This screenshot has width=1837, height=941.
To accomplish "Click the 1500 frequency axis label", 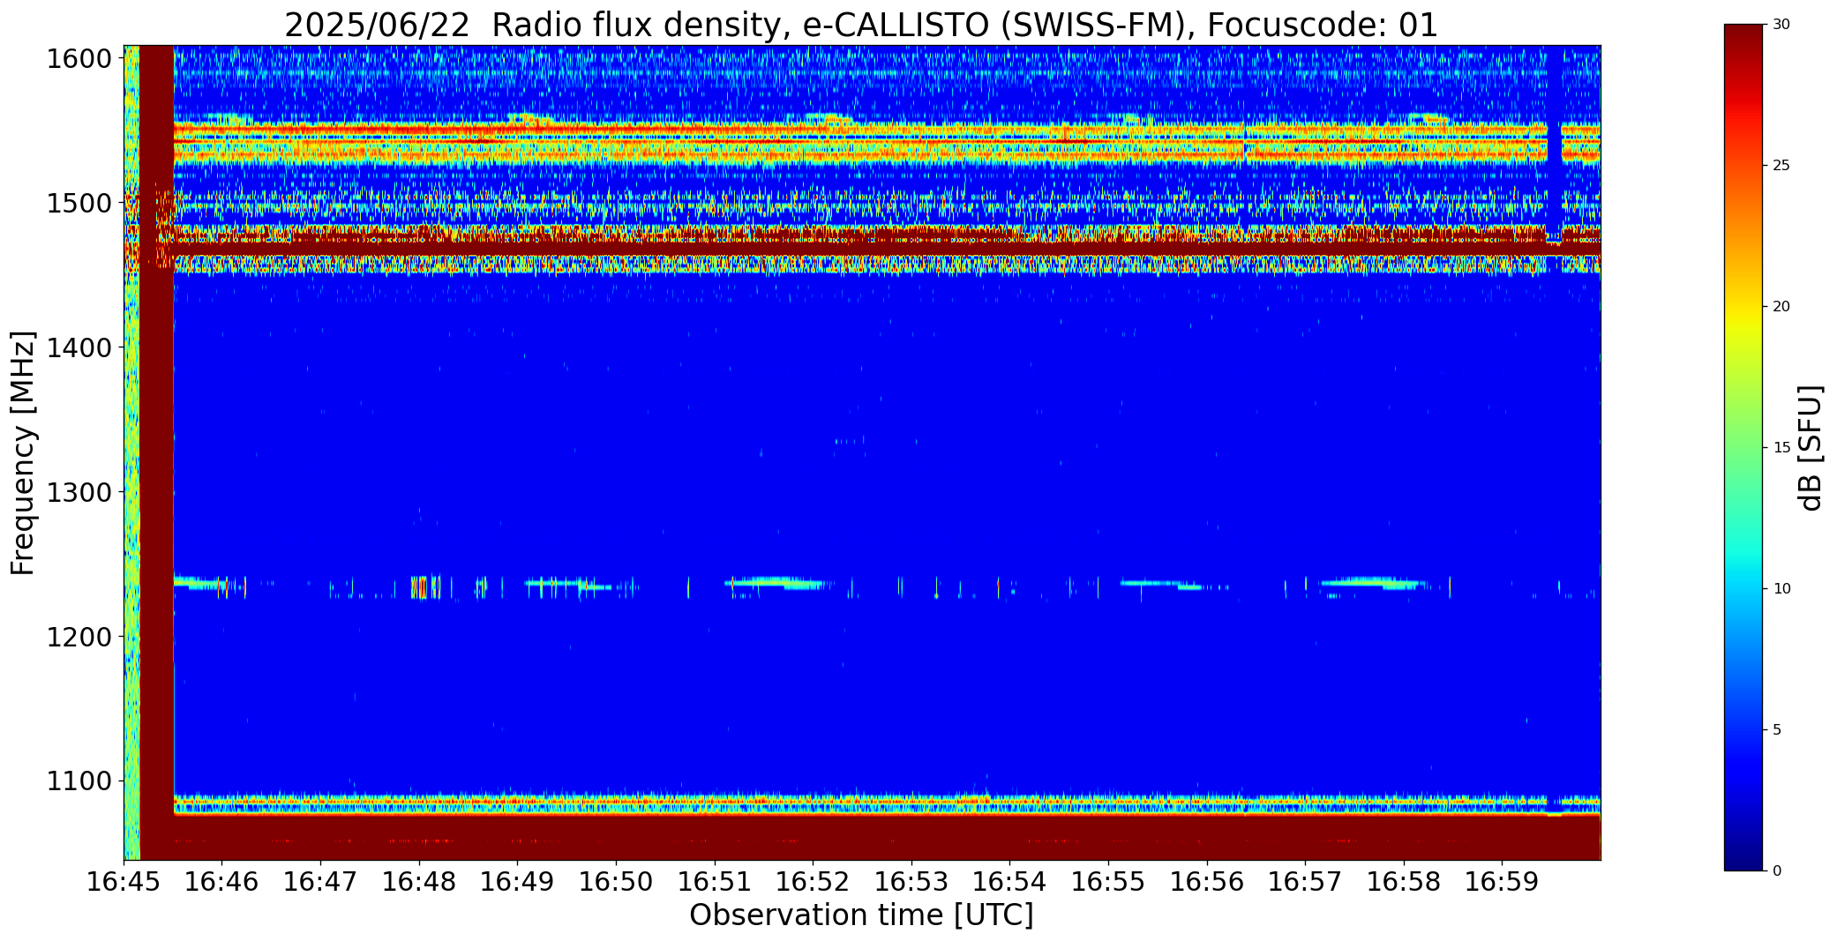I will click(79, 204).
